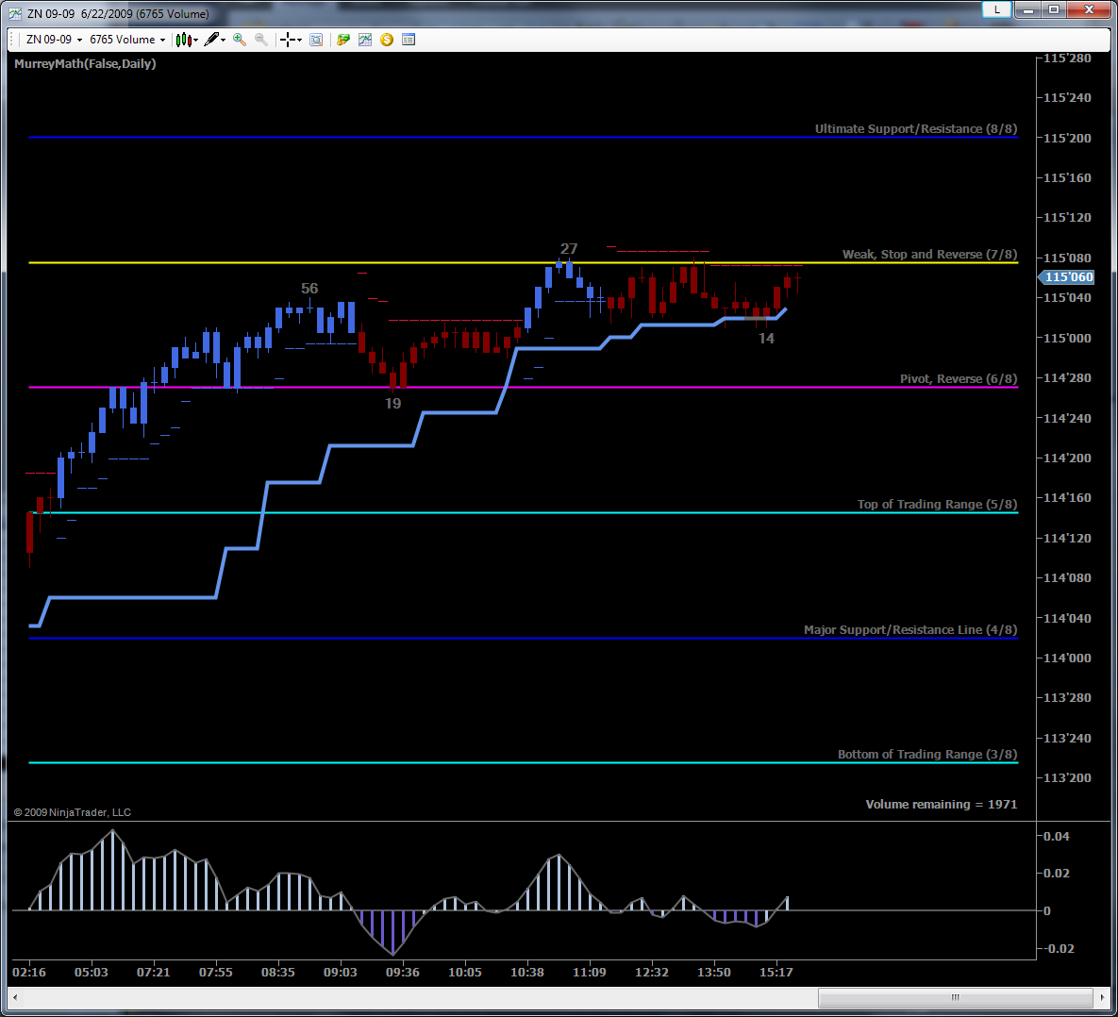Click the Bottom of Trading Range (3/8) label
1118x1017 pixels.
pos(926,755)
